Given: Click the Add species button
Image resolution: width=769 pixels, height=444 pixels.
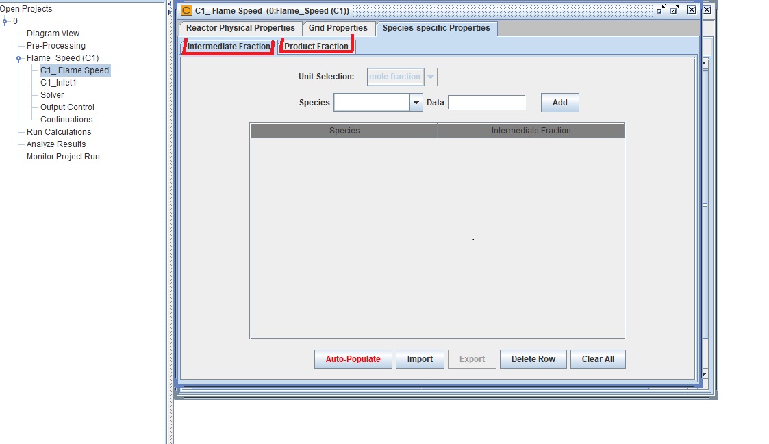Looking at the screenshot, I should tap(559, 103).
